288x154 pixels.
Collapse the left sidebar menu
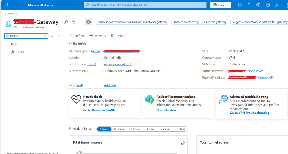point(59,36)
